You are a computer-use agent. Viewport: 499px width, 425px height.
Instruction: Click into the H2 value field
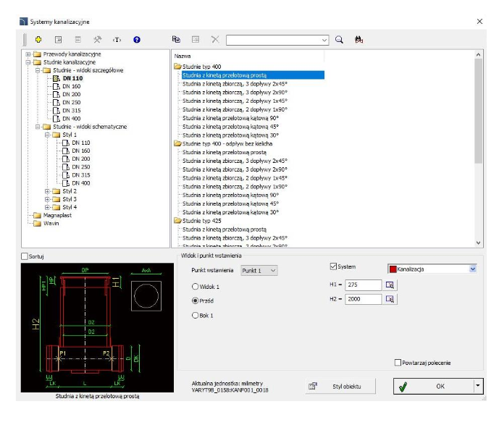point(363,299)
